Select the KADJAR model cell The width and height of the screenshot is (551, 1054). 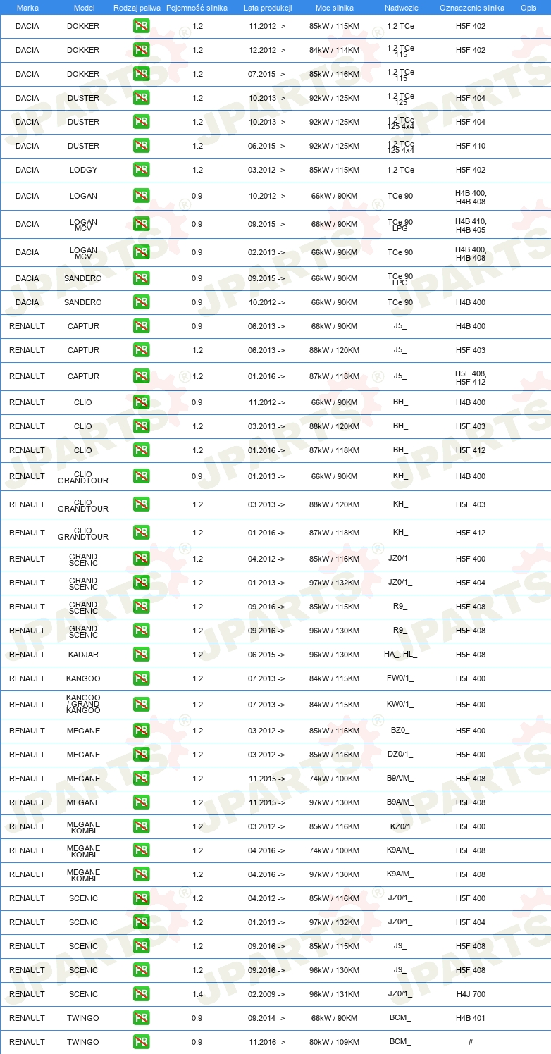coord(83,655)
